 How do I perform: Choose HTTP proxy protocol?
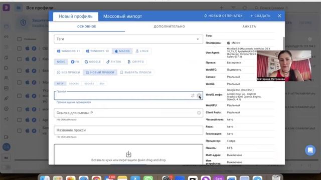pyautogui.click(x=60, y=83)
